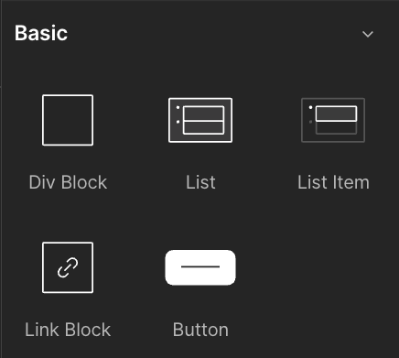Click highlighted top row in List Item icon
This screenshot has height=358, width=399.
click(x=336, y=114)
